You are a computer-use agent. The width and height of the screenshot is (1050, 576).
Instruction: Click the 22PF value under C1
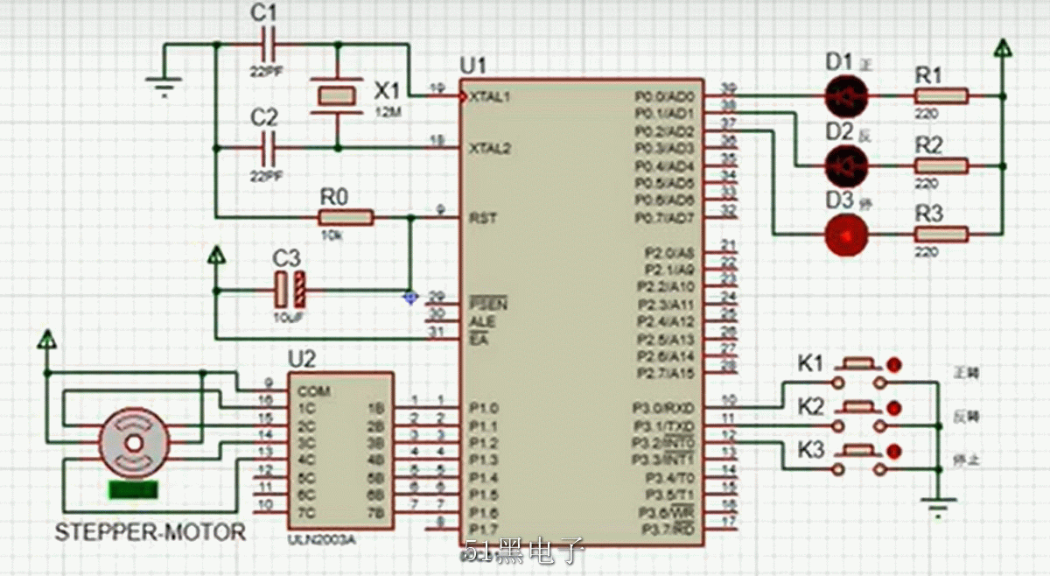click(266, 71)
